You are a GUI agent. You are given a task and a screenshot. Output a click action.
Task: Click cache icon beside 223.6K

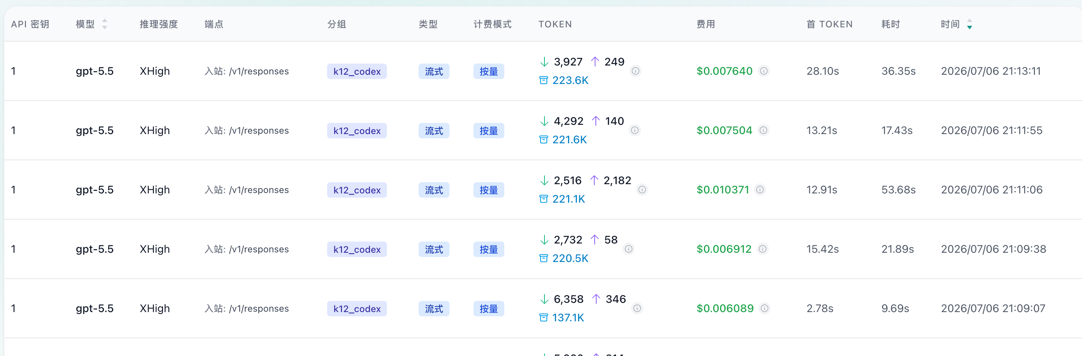[544, 80]
